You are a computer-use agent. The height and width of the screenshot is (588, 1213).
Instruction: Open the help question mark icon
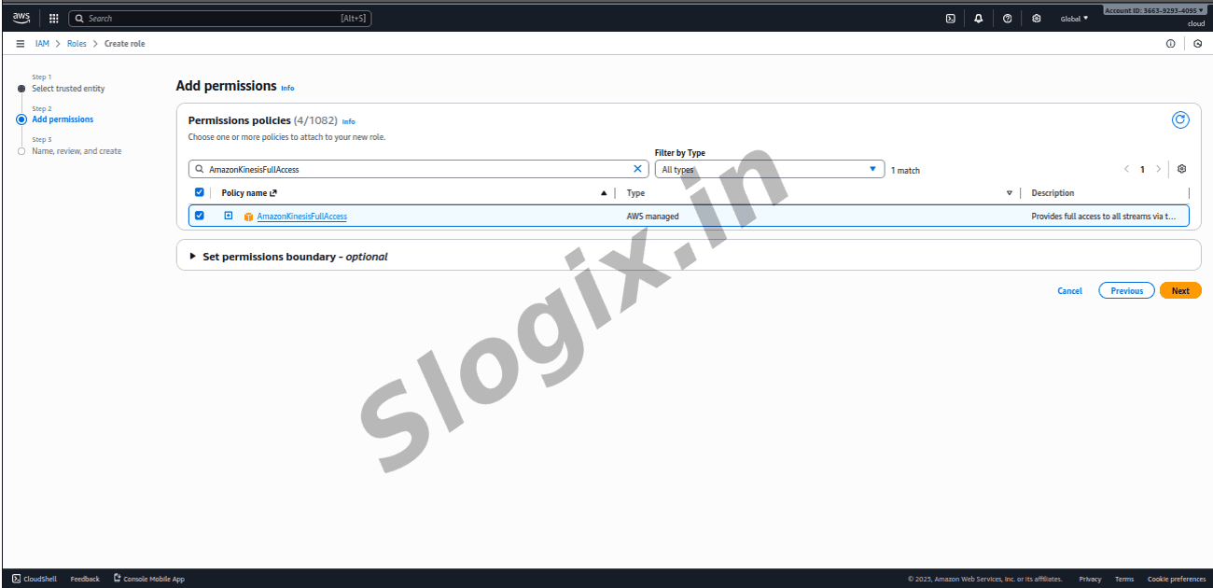pos(1007,18)
